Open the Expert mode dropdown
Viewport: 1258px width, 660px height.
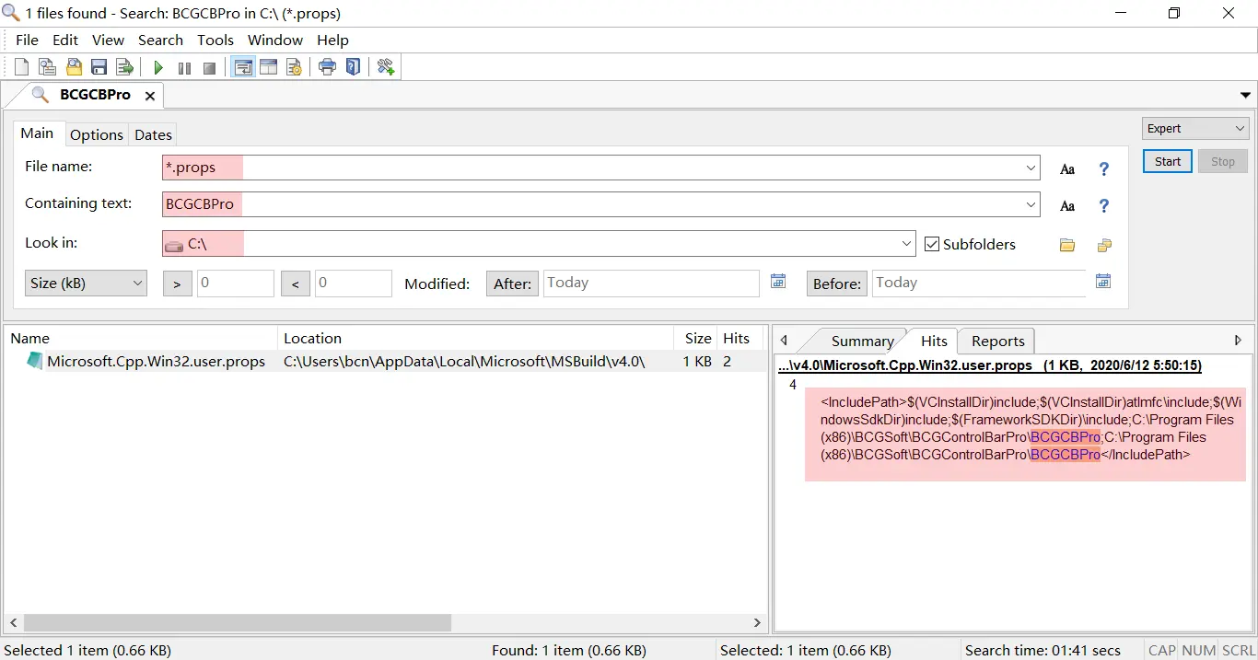tap(1194, 128)
